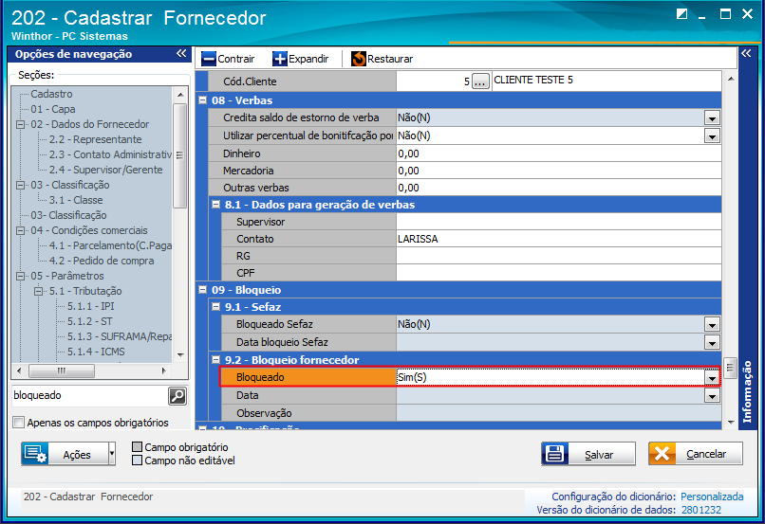The image size is (765, 524).
Task: Click the Cancelar button
Action: click(x=696, y=454)
